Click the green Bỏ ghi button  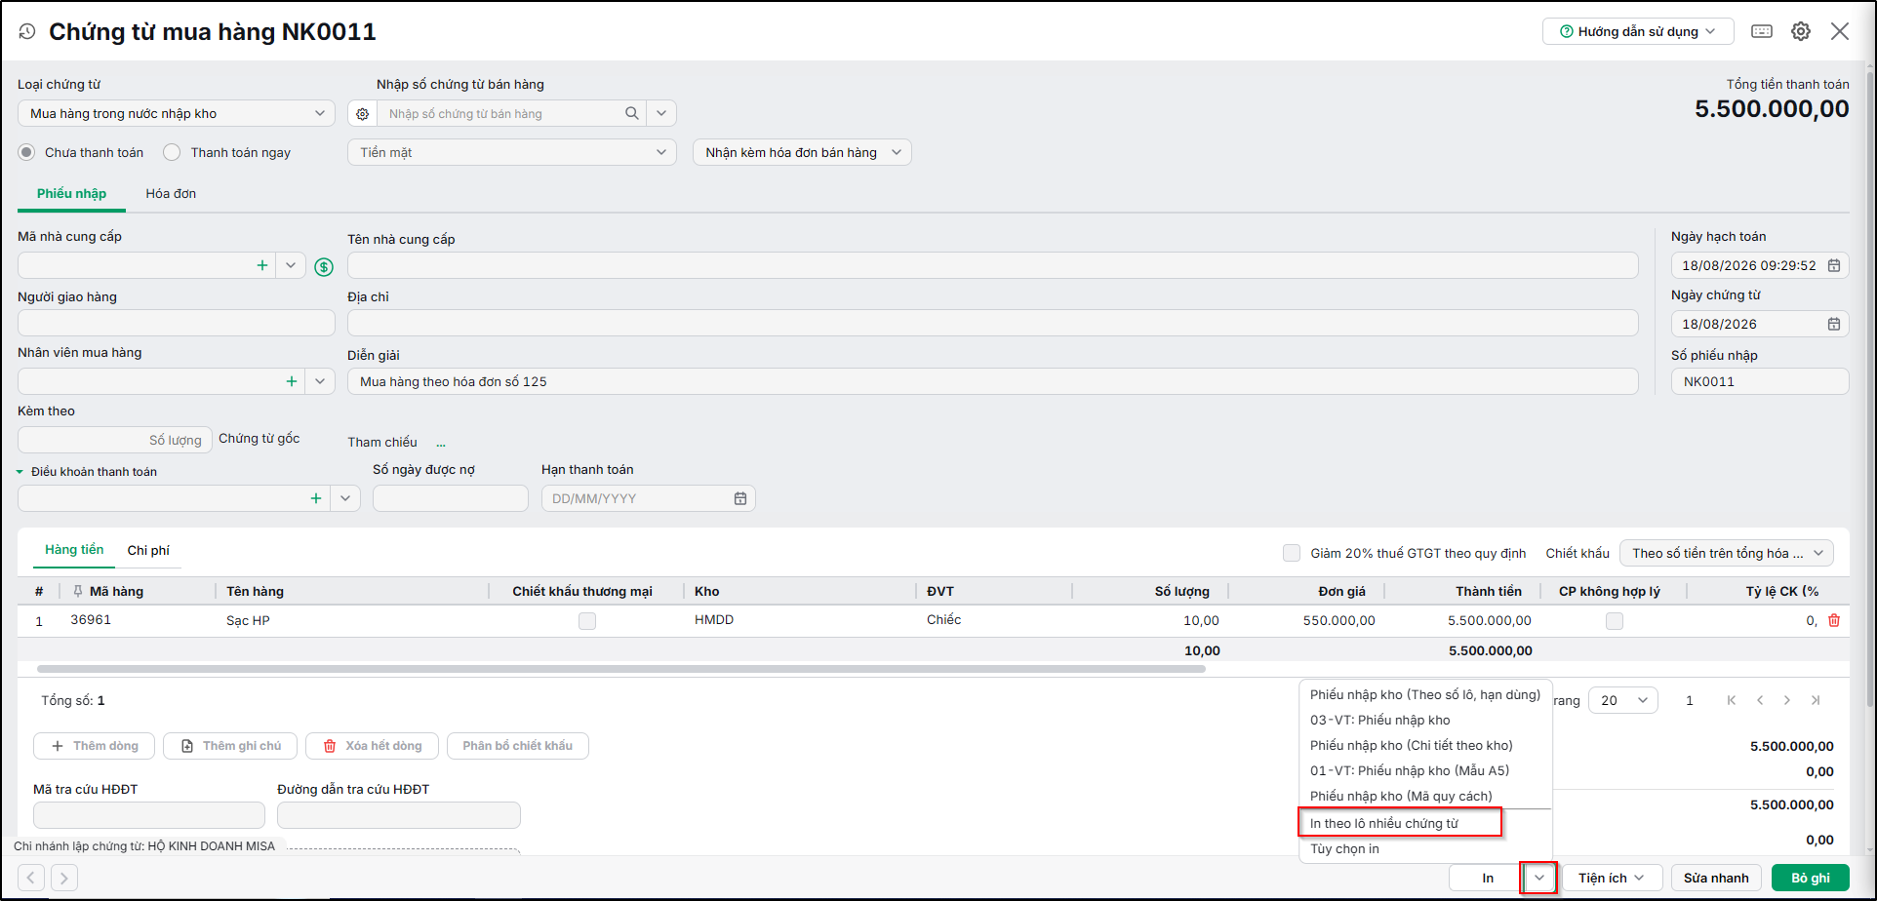click(1811, 878)
